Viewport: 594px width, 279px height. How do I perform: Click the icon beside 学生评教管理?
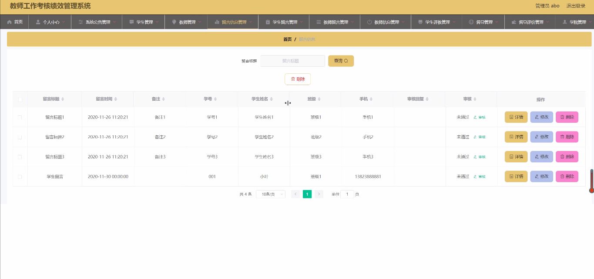420,22
